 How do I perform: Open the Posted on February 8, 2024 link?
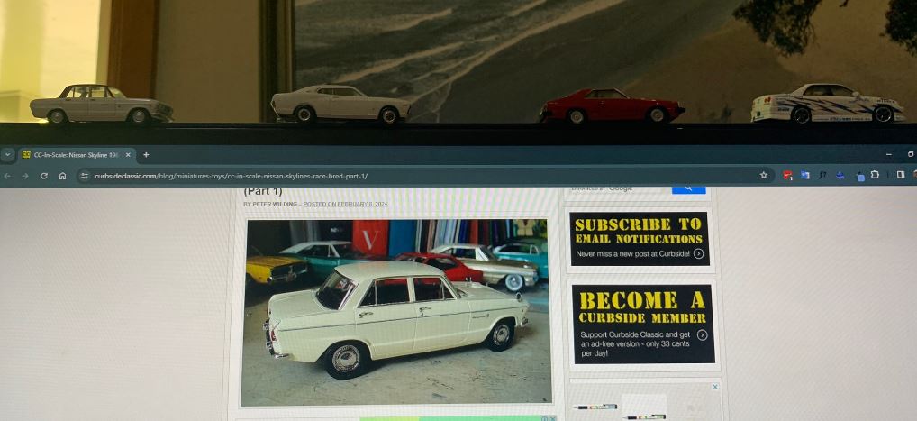[345, 204]
